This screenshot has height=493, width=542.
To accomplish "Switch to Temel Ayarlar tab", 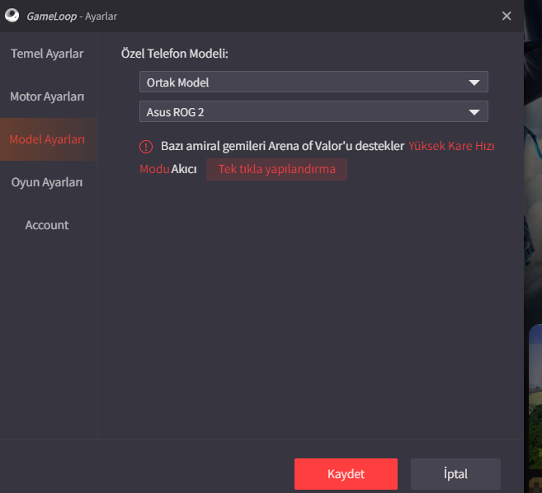I will coord(47,54).
